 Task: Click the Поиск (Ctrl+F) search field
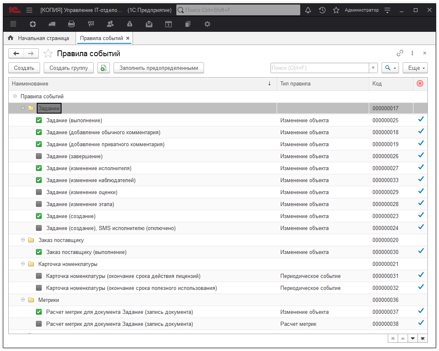click(x=319, y=68)
